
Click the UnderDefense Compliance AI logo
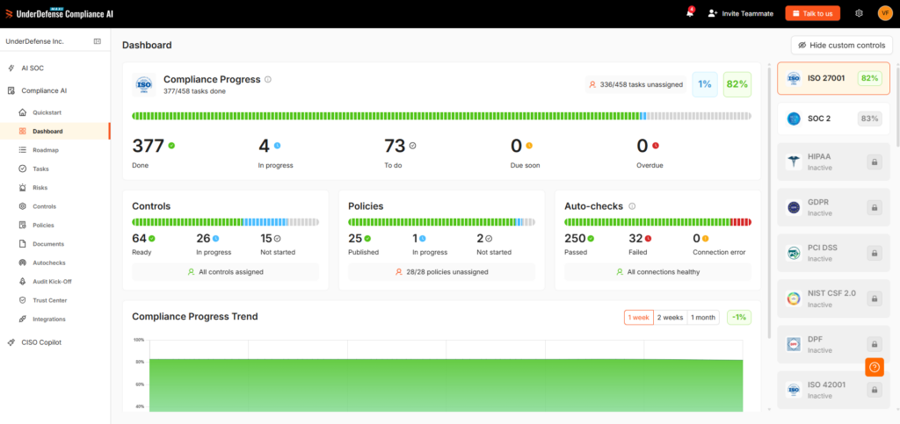tap(59, 13)
